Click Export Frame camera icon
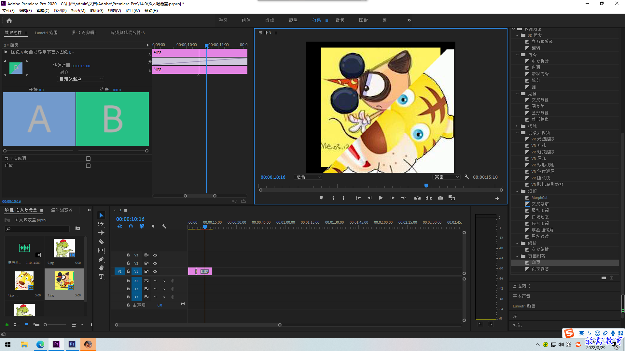Screen dimensions: 625x351 [440, 198]
